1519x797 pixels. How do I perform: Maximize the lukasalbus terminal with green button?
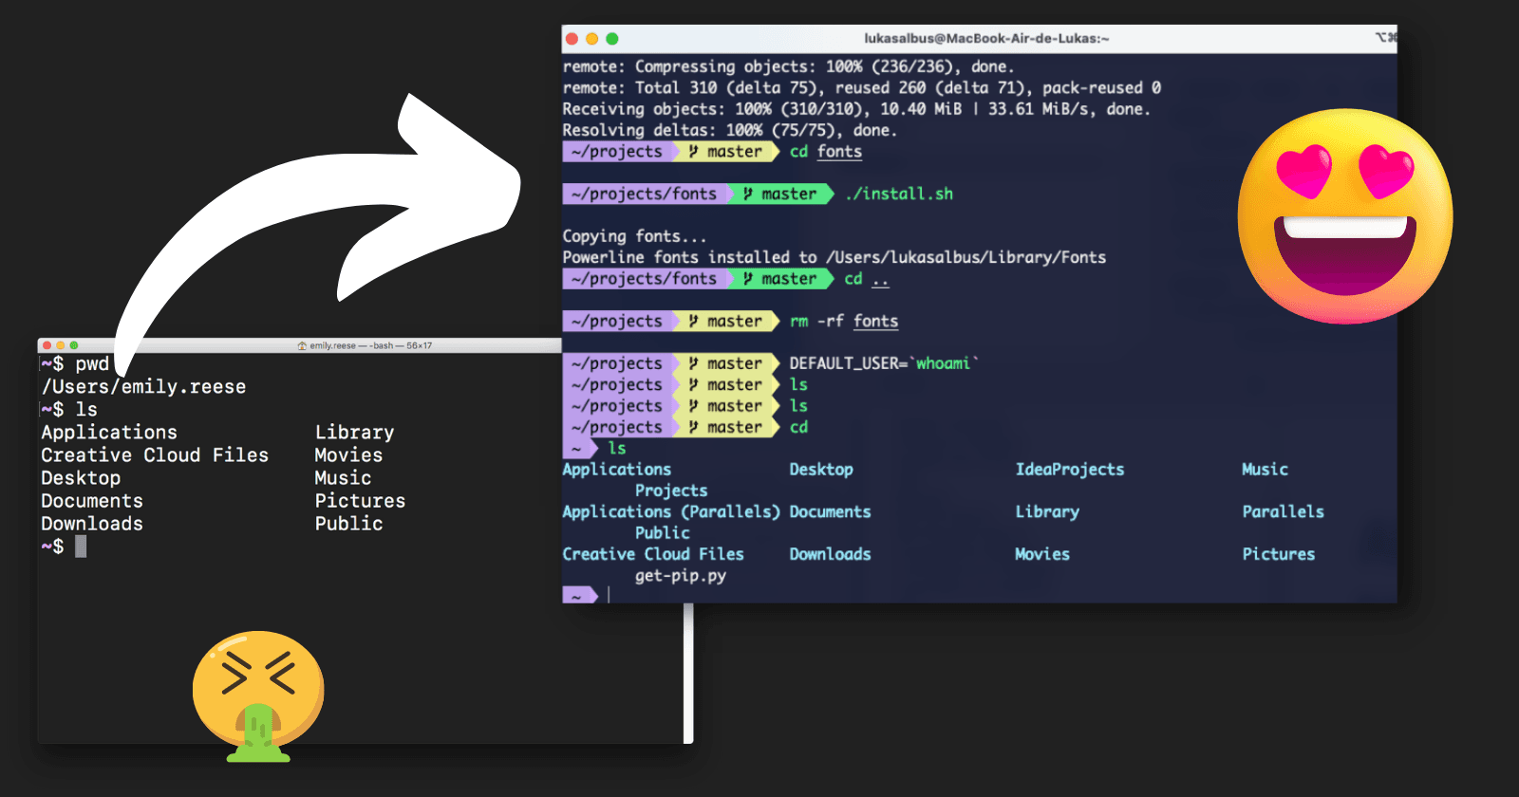pos(612,39)
